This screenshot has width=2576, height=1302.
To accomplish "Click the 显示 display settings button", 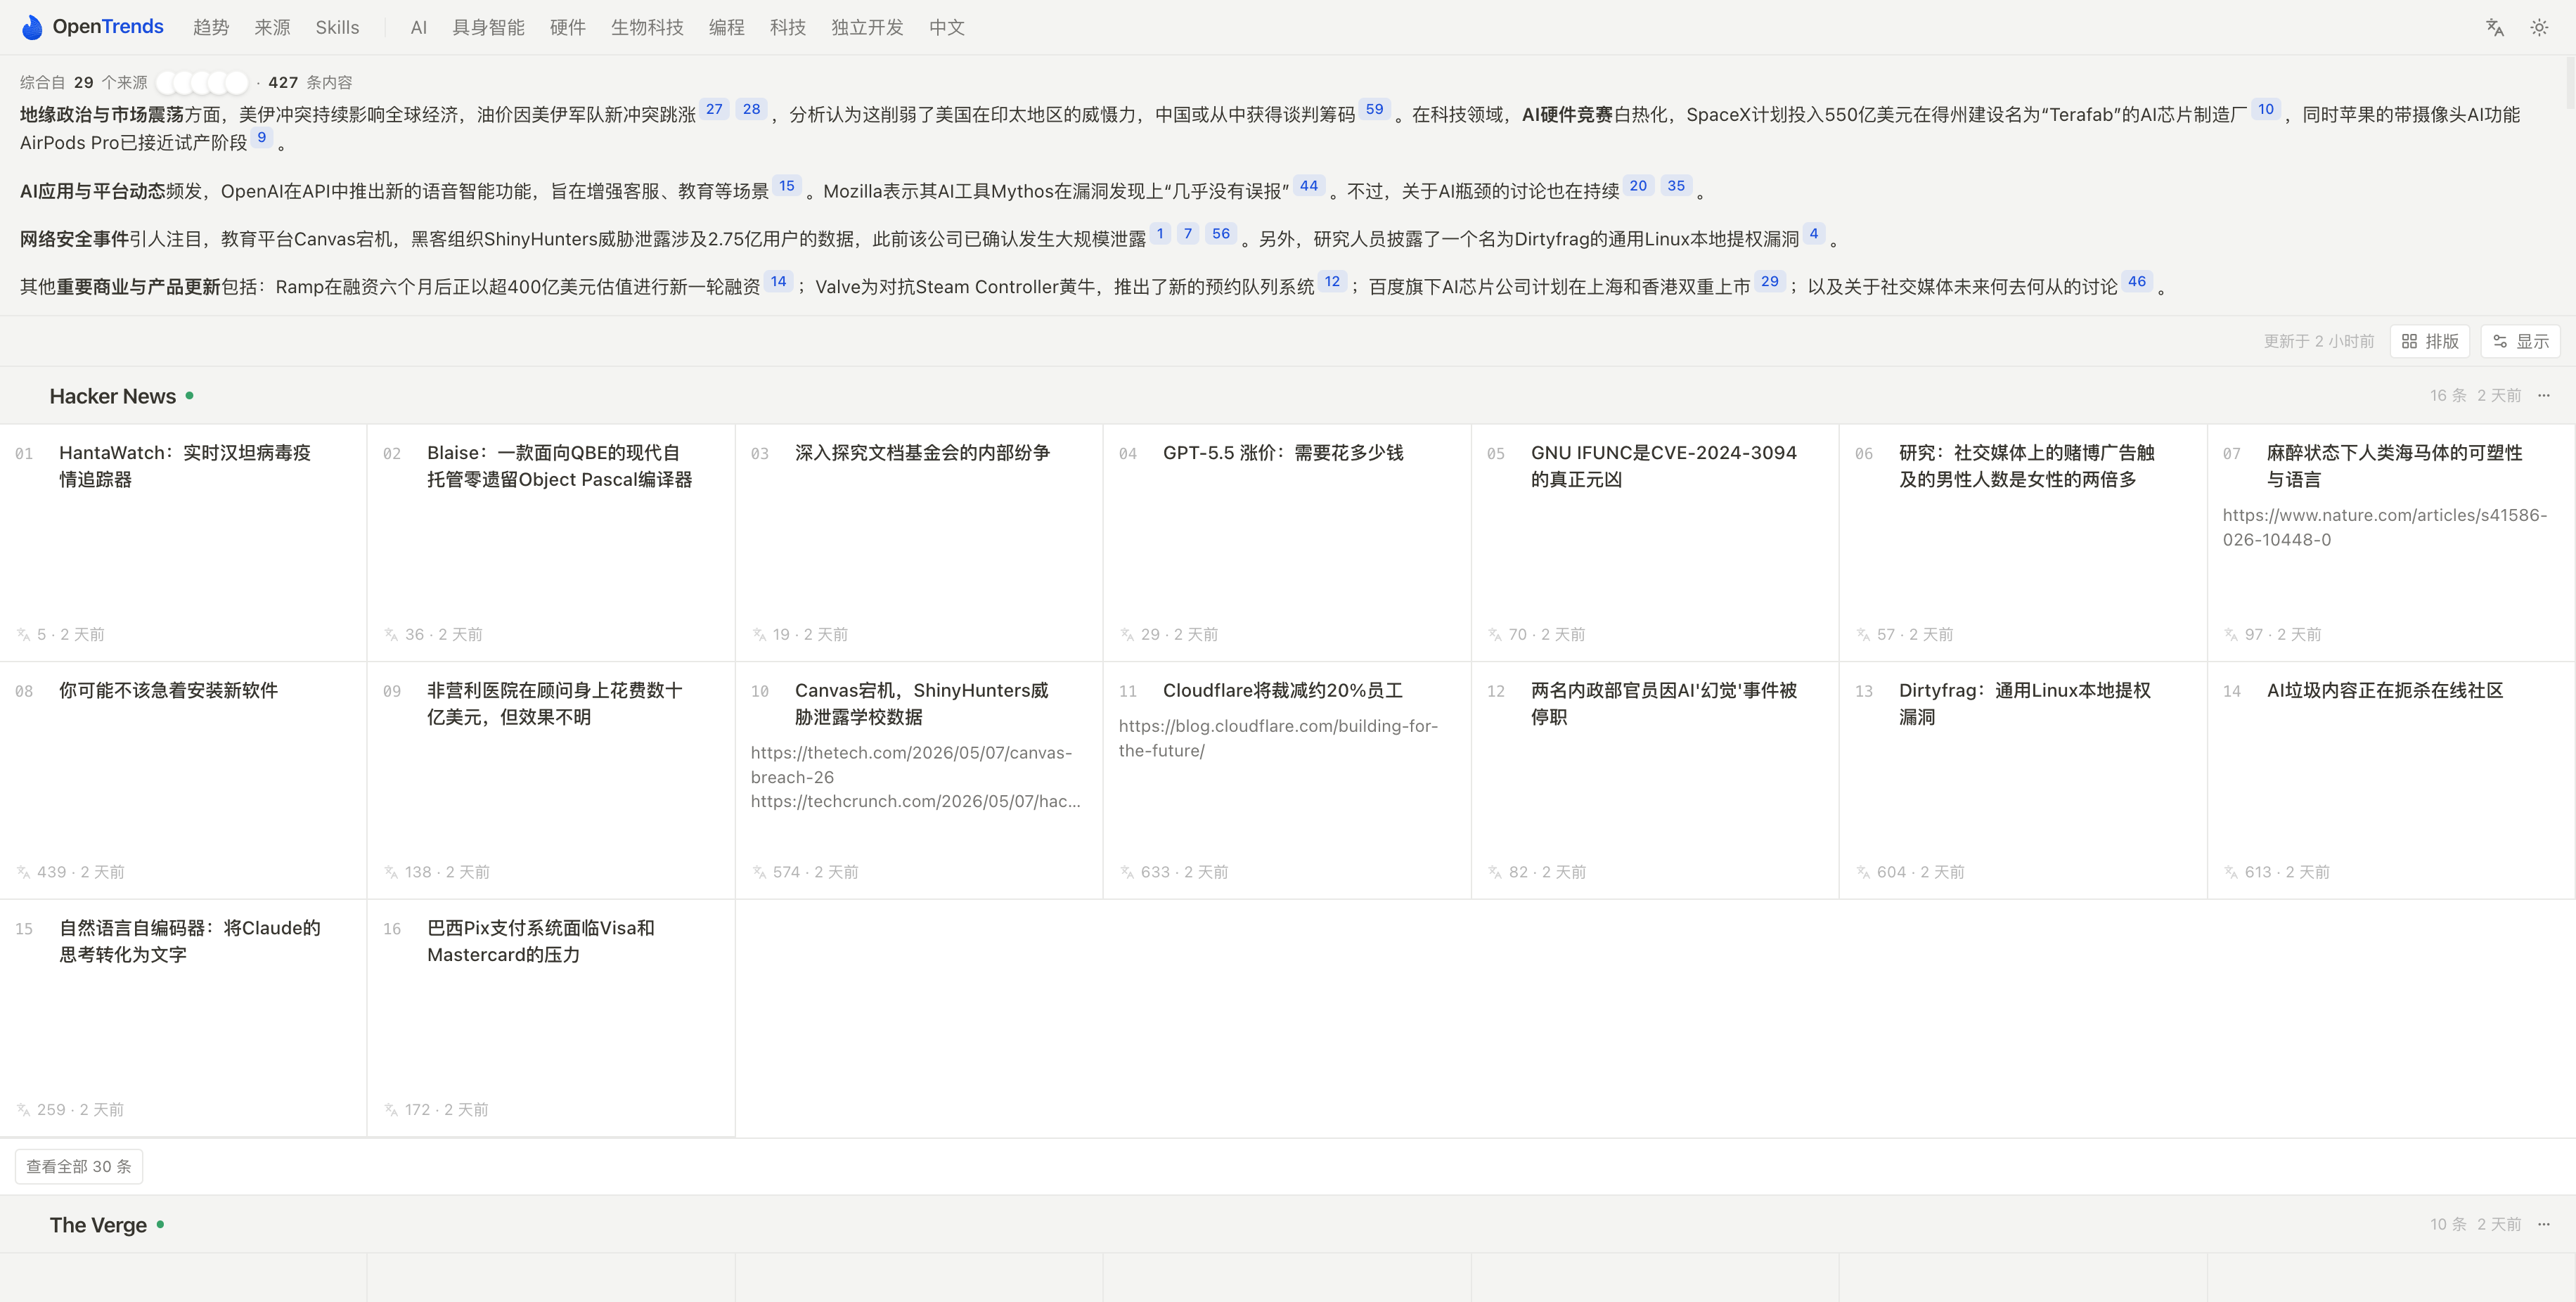I will [2520, 341].
